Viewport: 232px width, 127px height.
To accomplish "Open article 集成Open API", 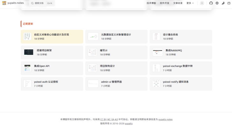I will coord(52,68).
